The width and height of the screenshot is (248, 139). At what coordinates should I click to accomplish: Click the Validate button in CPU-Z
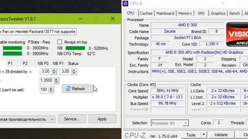click(221, 135)
